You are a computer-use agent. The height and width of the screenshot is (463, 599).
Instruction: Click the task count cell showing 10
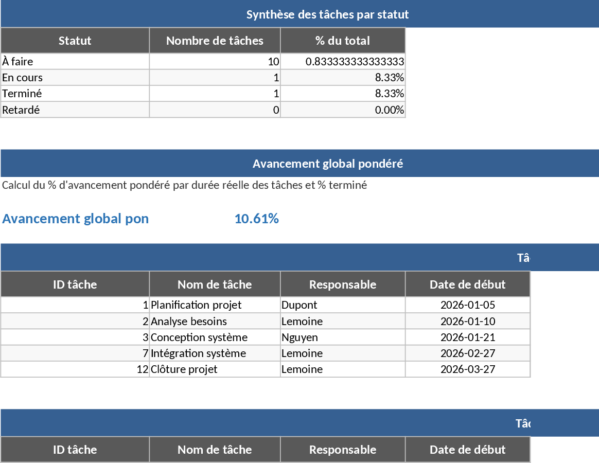pyautogui.click(x=215, y=62)
